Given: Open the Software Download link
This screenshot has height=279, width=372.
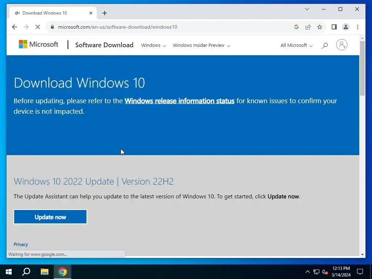Looking at the screenshot, I should [x=104, y=45].
